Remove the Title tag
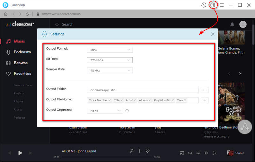 tap(121, 100)
